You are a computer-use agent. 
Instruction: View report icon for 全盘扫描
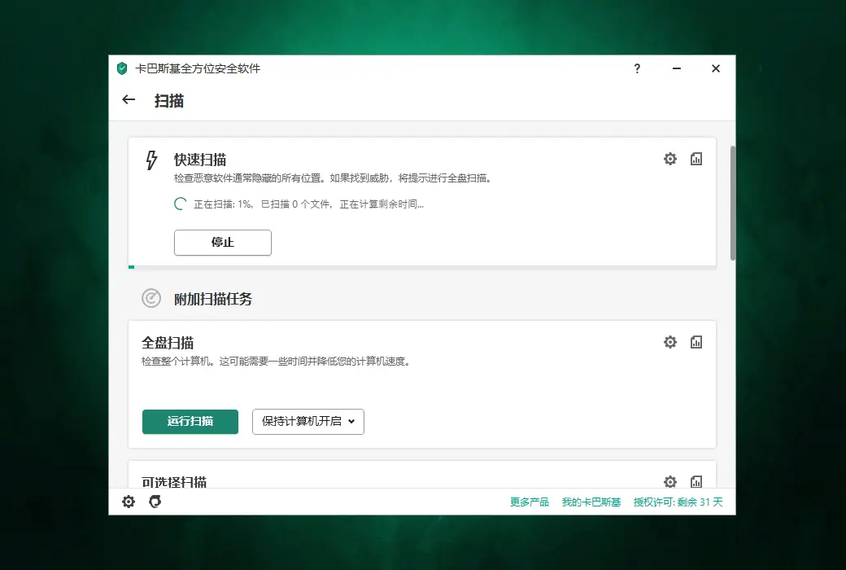point(696,342)
